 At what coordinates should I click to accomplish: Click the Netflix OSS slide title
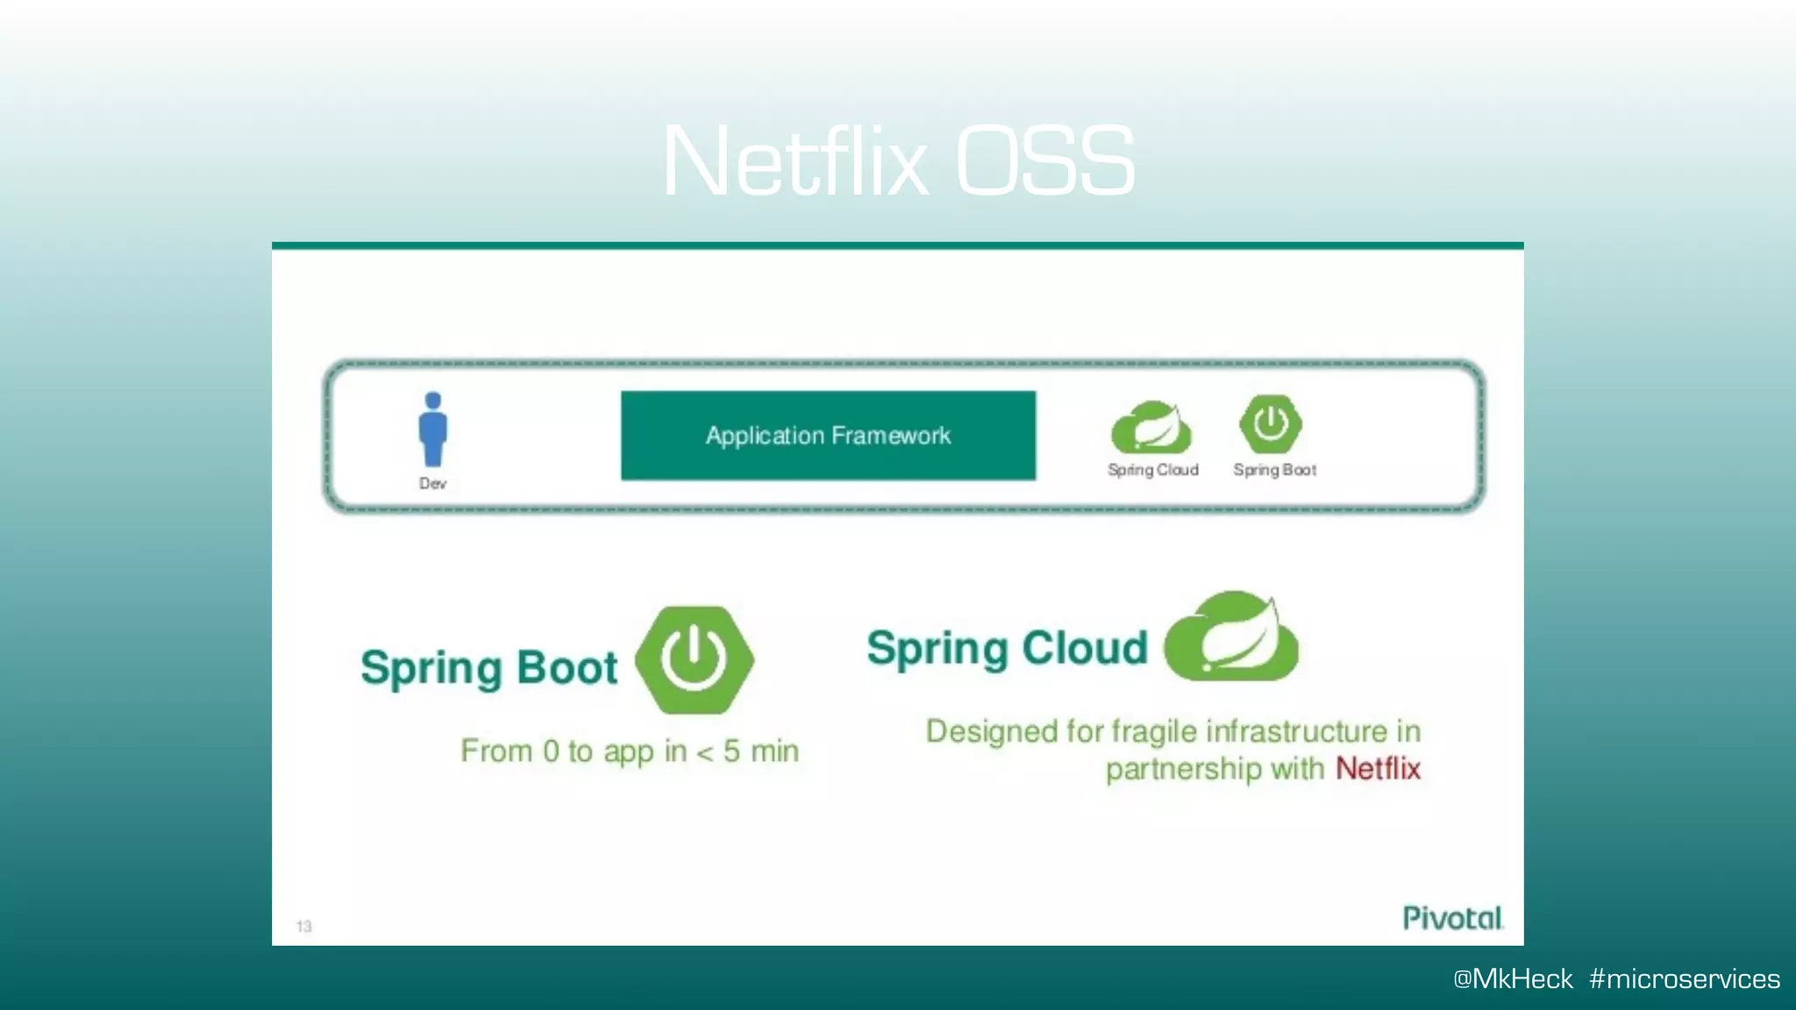[x=898, y=161]
